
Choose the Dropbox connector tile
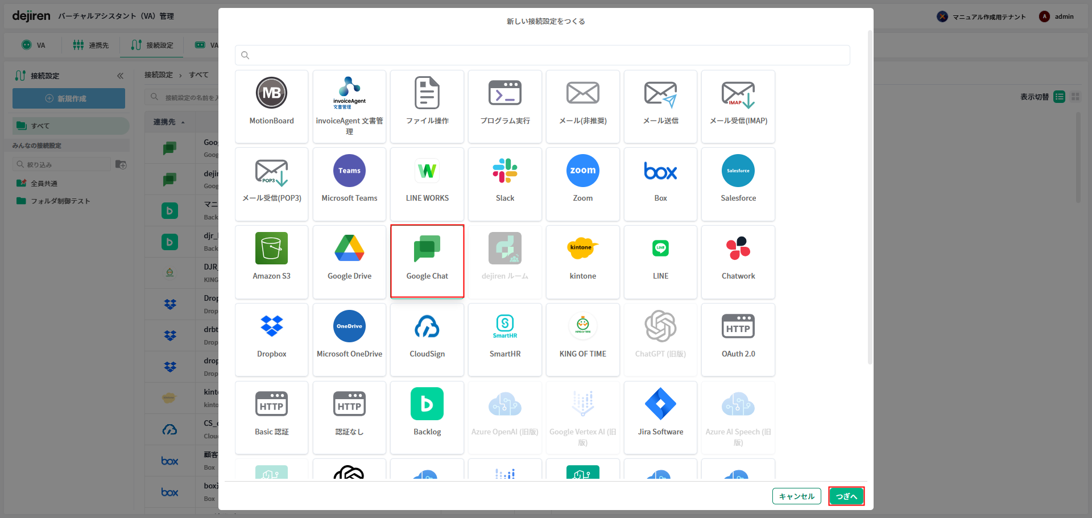[x=271, y=339]
